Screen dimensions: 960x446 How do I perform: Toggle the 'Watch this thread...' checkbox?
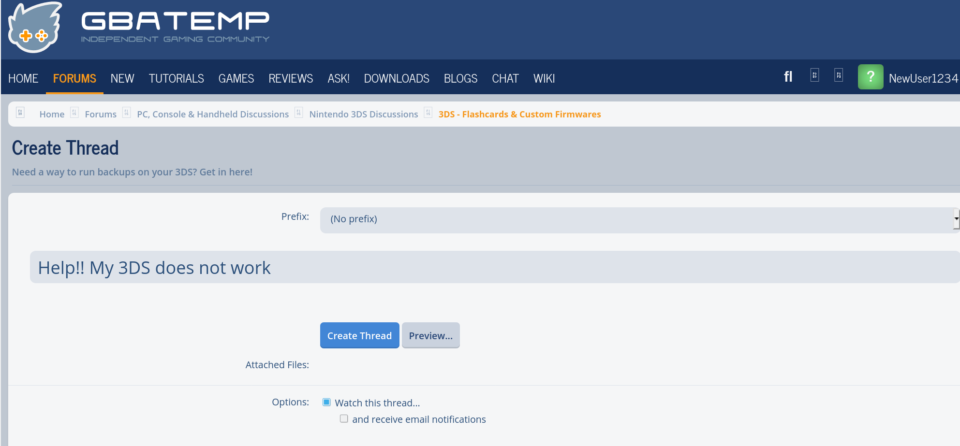[x=327, y=402]
